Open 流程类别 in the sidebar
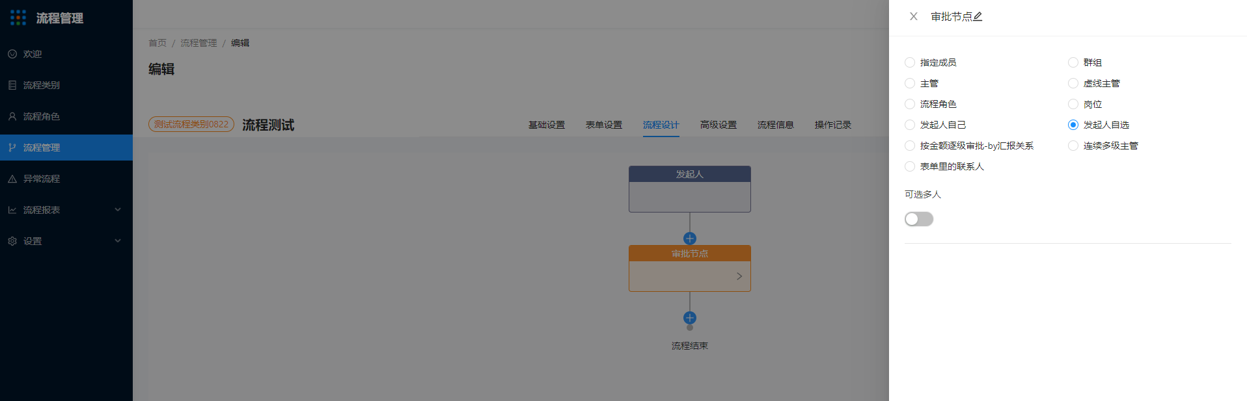1247x401 pixels. click(x=66, y=85)
